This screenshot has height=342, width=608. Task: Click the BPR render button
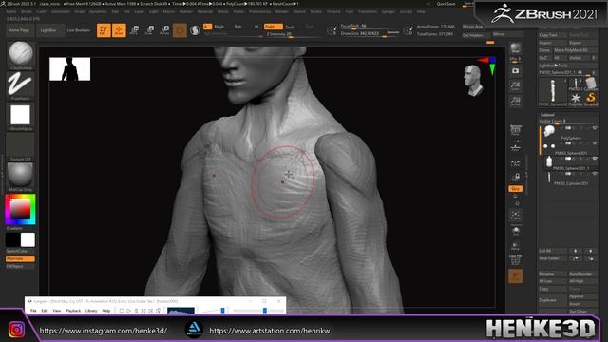[515, 48]
